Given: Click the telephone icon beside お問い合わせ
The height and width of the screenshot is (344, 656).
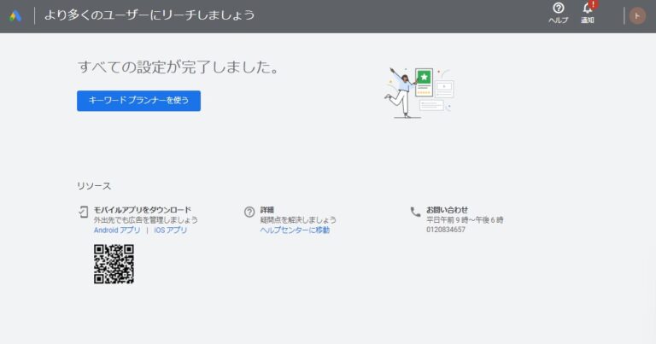Looking at the screenshot, I should tap(415, 211).
